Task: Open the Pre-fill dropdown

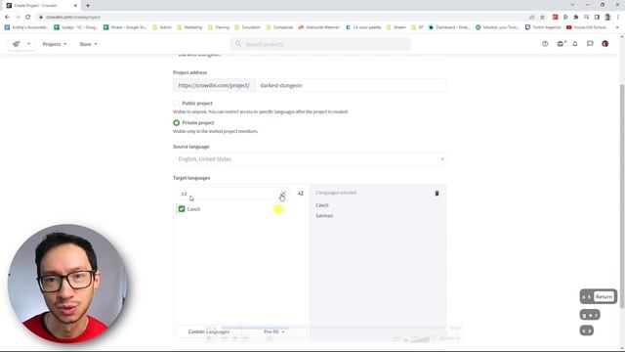Action: [x=273, y=331]
